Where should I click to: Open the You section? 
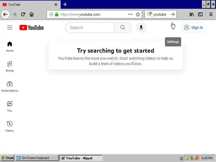10,106
